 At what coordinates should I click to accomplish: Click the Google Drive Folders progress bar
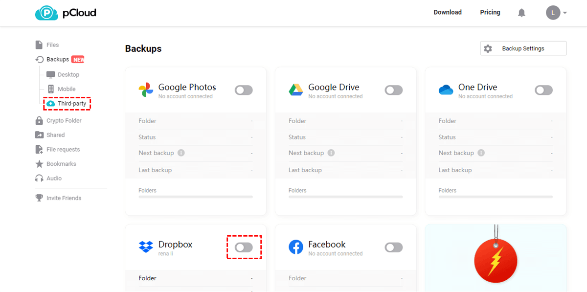pos(345,197)
